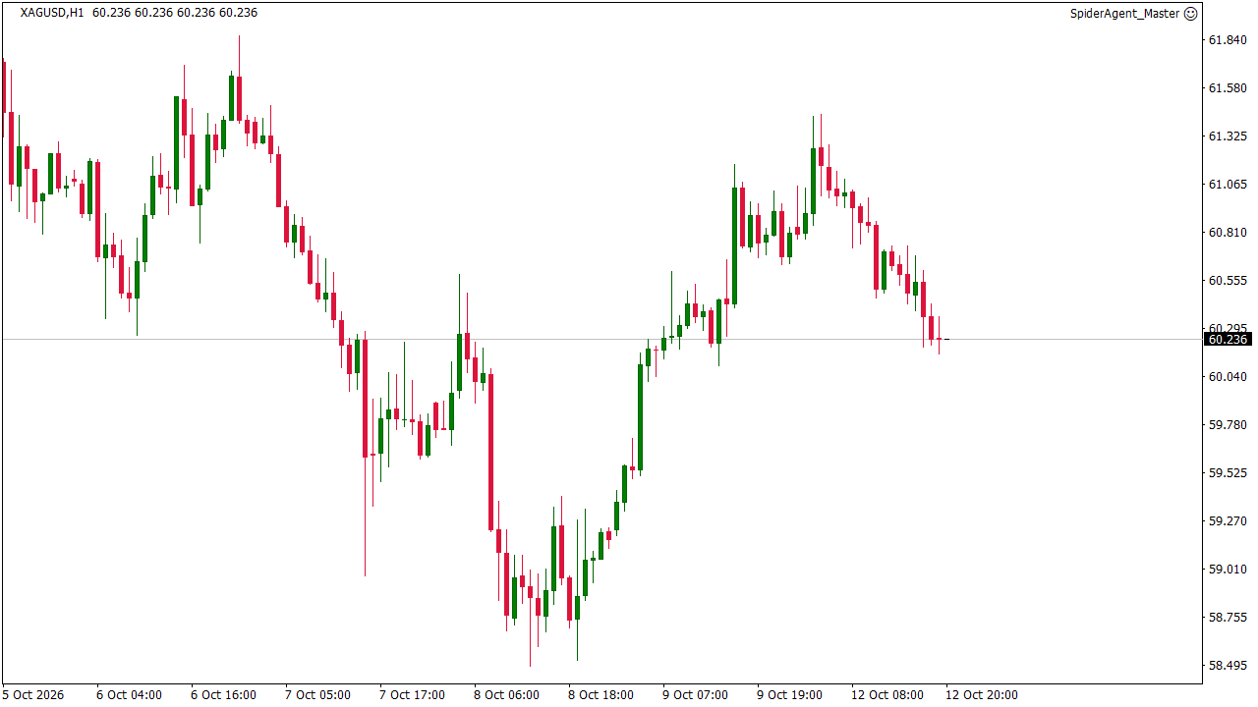Click the 7 Oct 17:00 time label

coord(412,695)
